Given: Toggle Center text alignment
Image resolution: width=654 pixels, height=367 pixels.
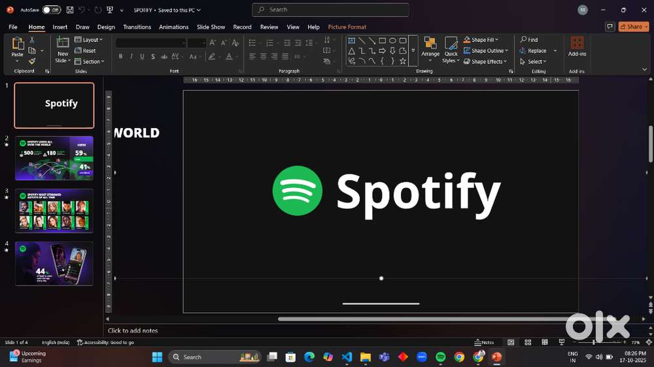Looking at the screenshot, I should coord(263,56).
